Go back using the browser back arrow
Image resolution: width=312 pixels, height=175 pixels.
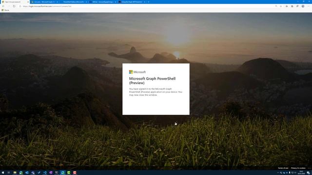coord(3,6)
